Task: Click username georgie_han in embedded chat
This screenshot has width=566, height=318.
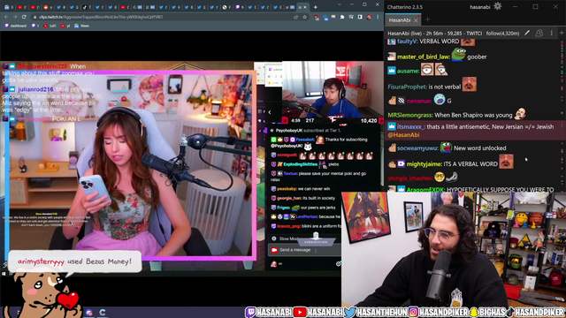Action: (289, 198)
